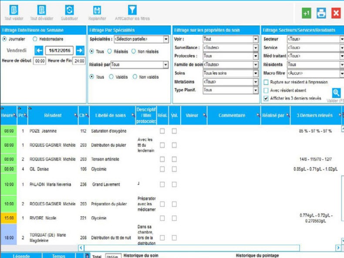
Task: Select the Hebdomadaire radio button
Action: (x=35, y=39)
